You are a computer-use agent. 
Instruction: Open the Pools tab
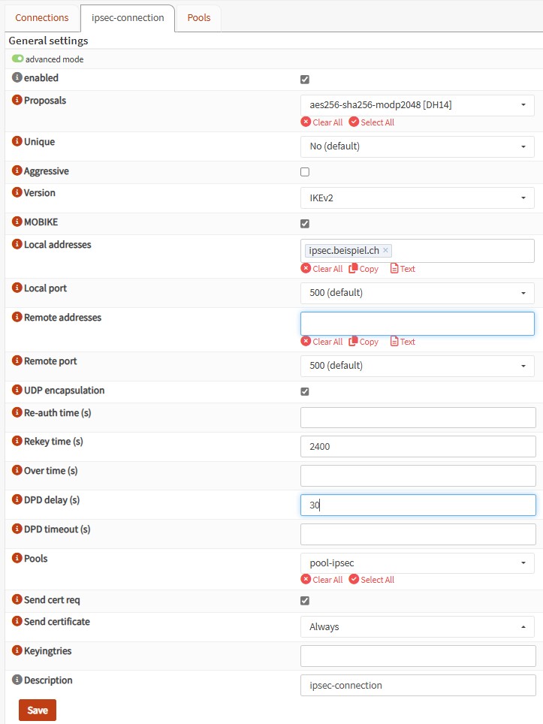pyautogui.click(x=199, y=17)
